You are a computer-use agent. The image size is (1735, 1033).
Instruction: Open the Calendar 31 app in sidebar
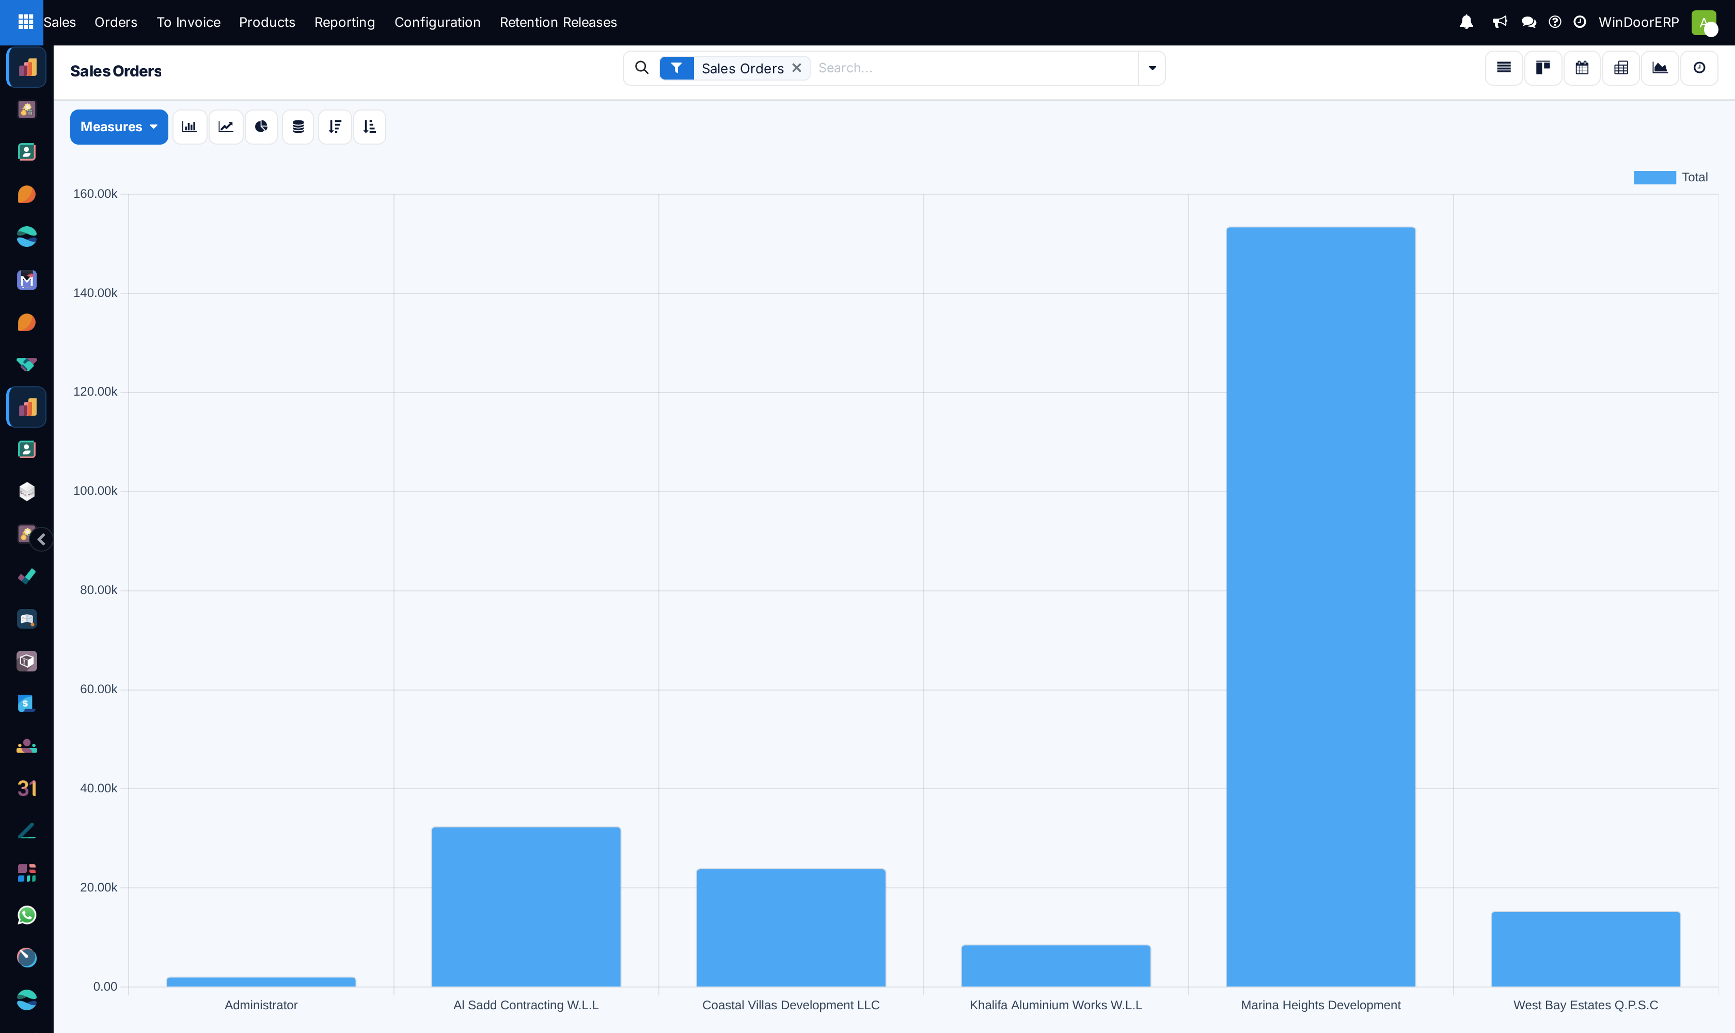point(26,788)
